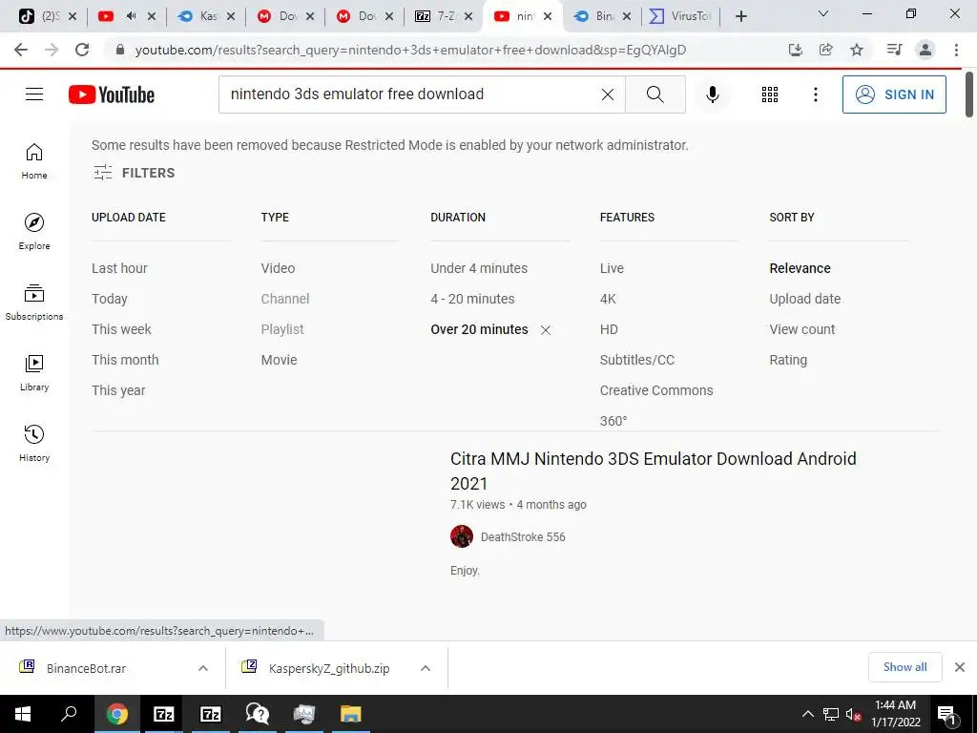Filter uploads to Today

(109, 299)
